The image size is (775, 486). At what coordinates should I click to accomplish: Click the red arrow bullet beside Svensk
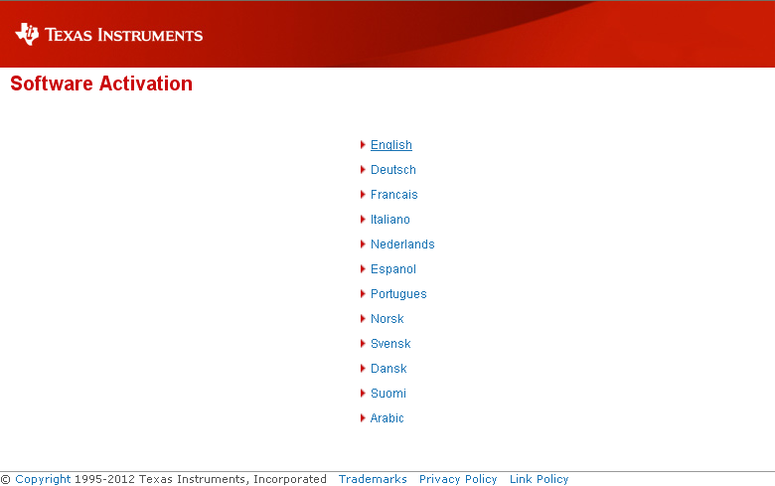click(x=363, y=344)
